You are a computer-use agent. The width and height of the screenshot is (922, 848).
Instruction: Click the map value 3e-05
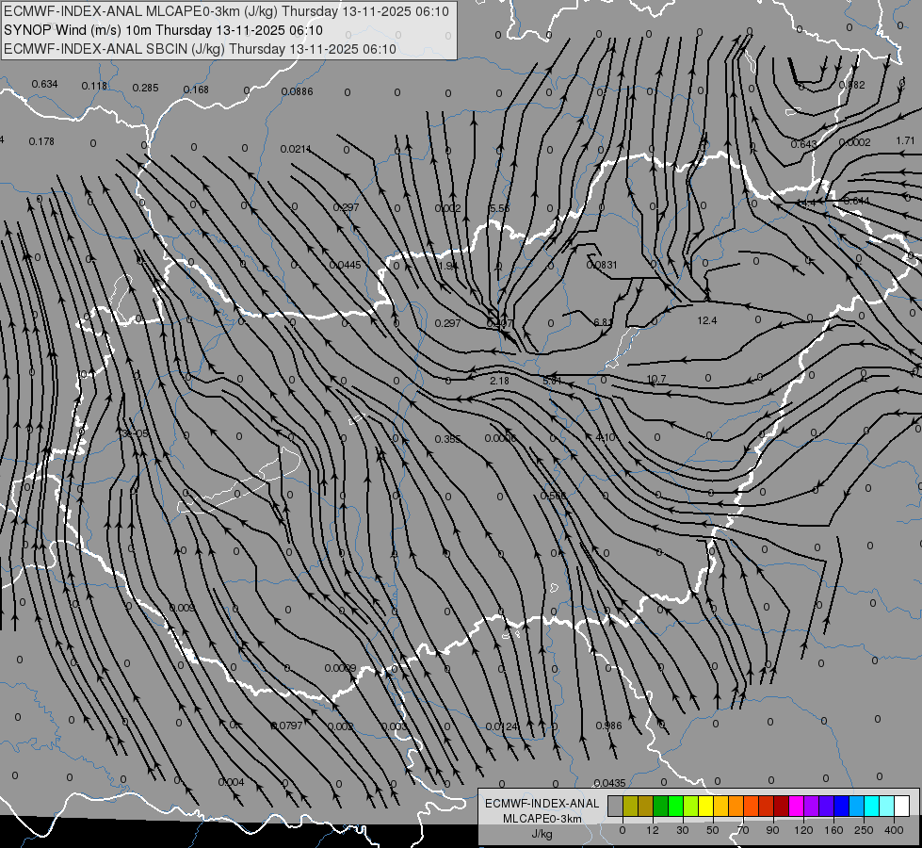[136, 433]
